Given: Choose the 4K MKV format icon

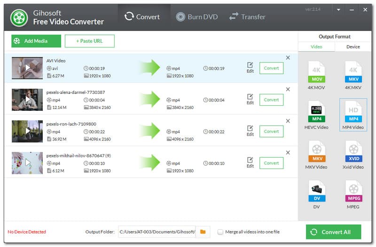Looking at the screenshot, I should tap(353, 72).
